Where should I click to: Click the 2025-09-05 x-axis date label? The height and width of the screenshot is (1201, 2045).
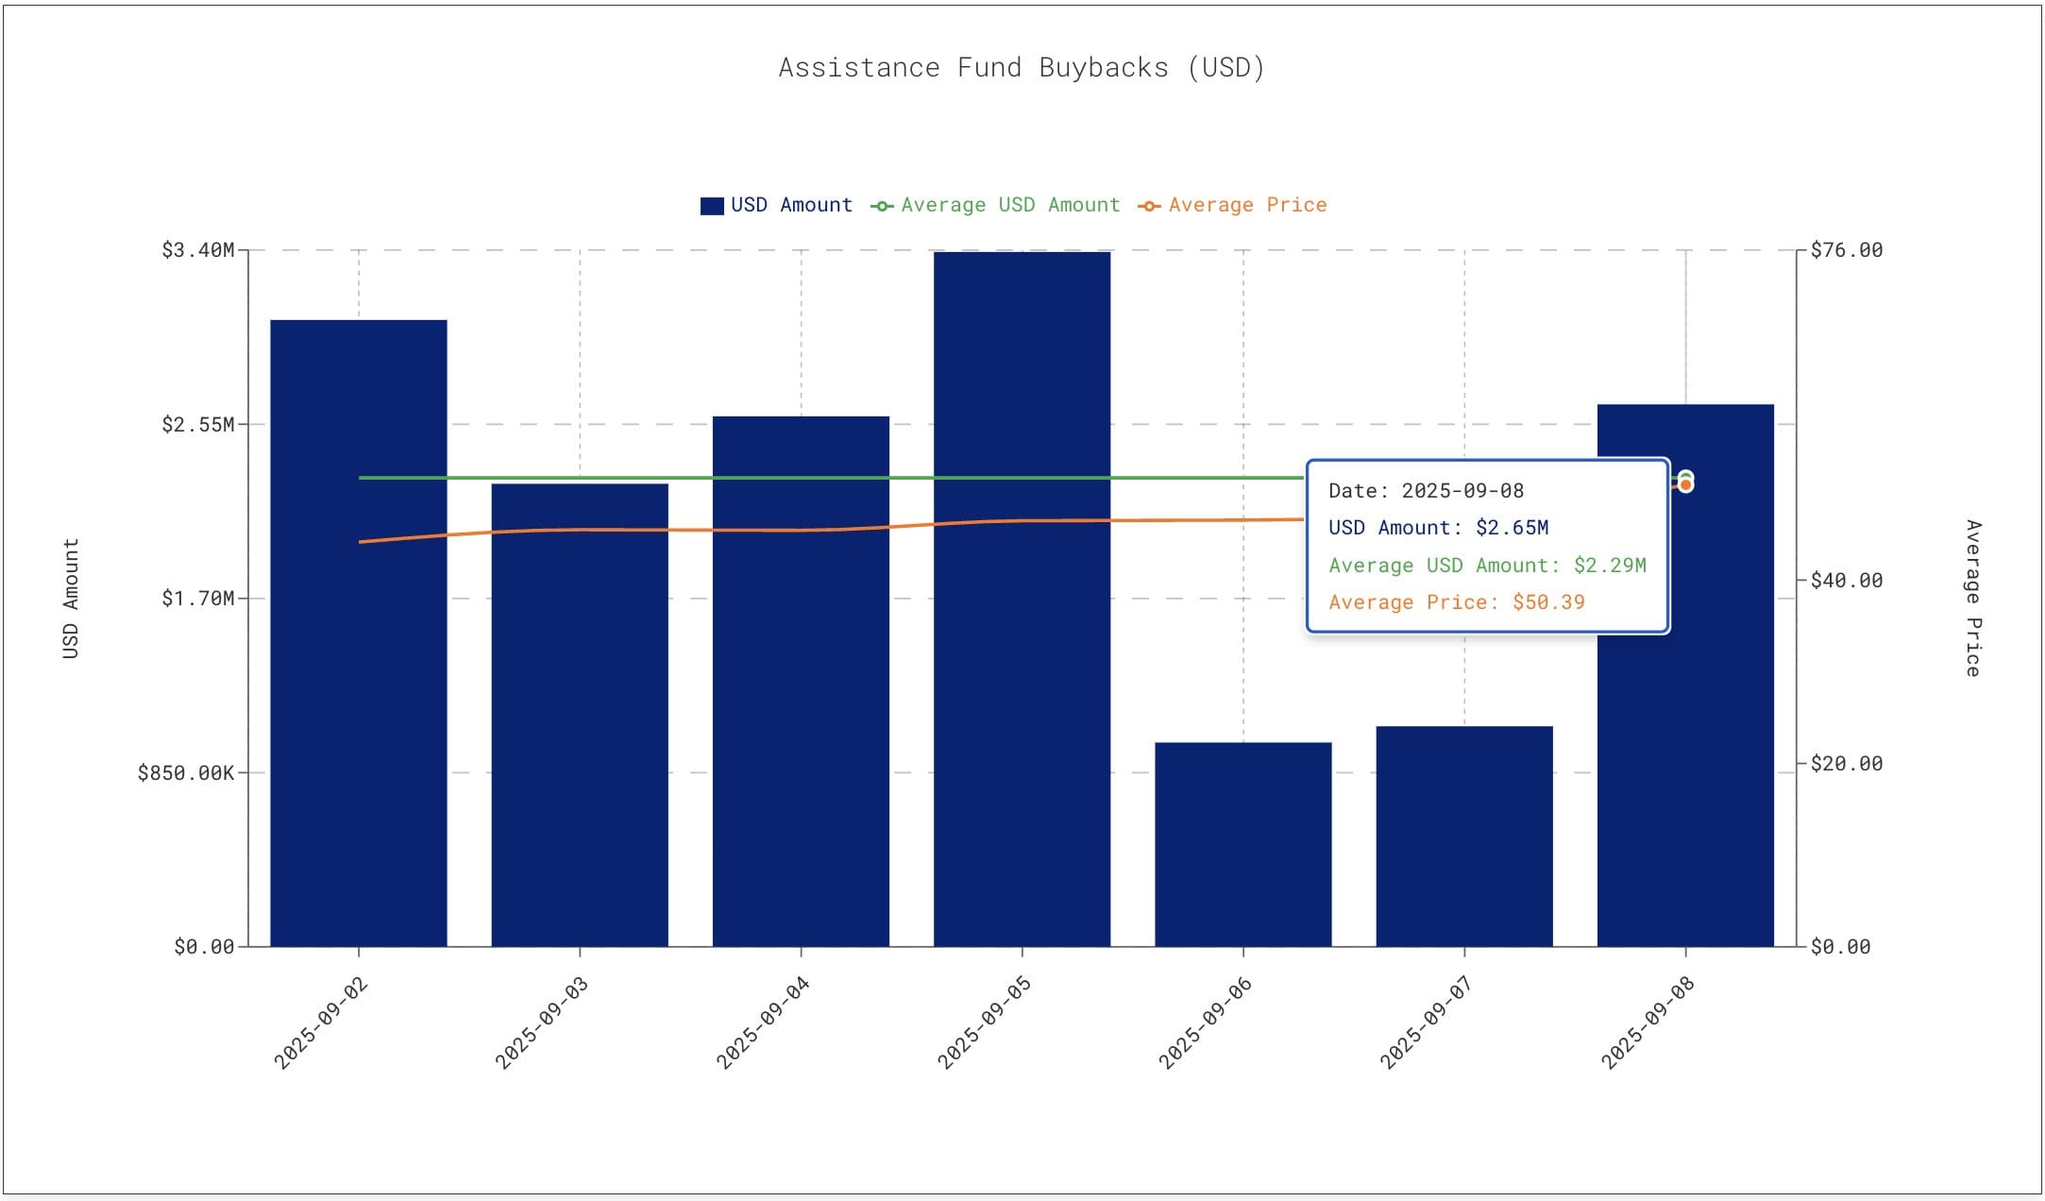coord(985,1023)
